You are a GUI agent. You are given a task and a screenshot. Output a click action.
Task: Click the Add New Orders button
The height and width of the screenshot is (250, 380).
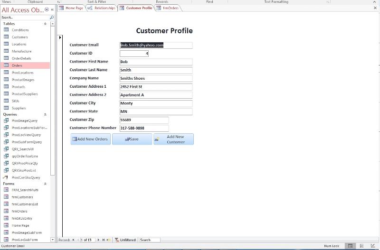click(x=90, y=139)
